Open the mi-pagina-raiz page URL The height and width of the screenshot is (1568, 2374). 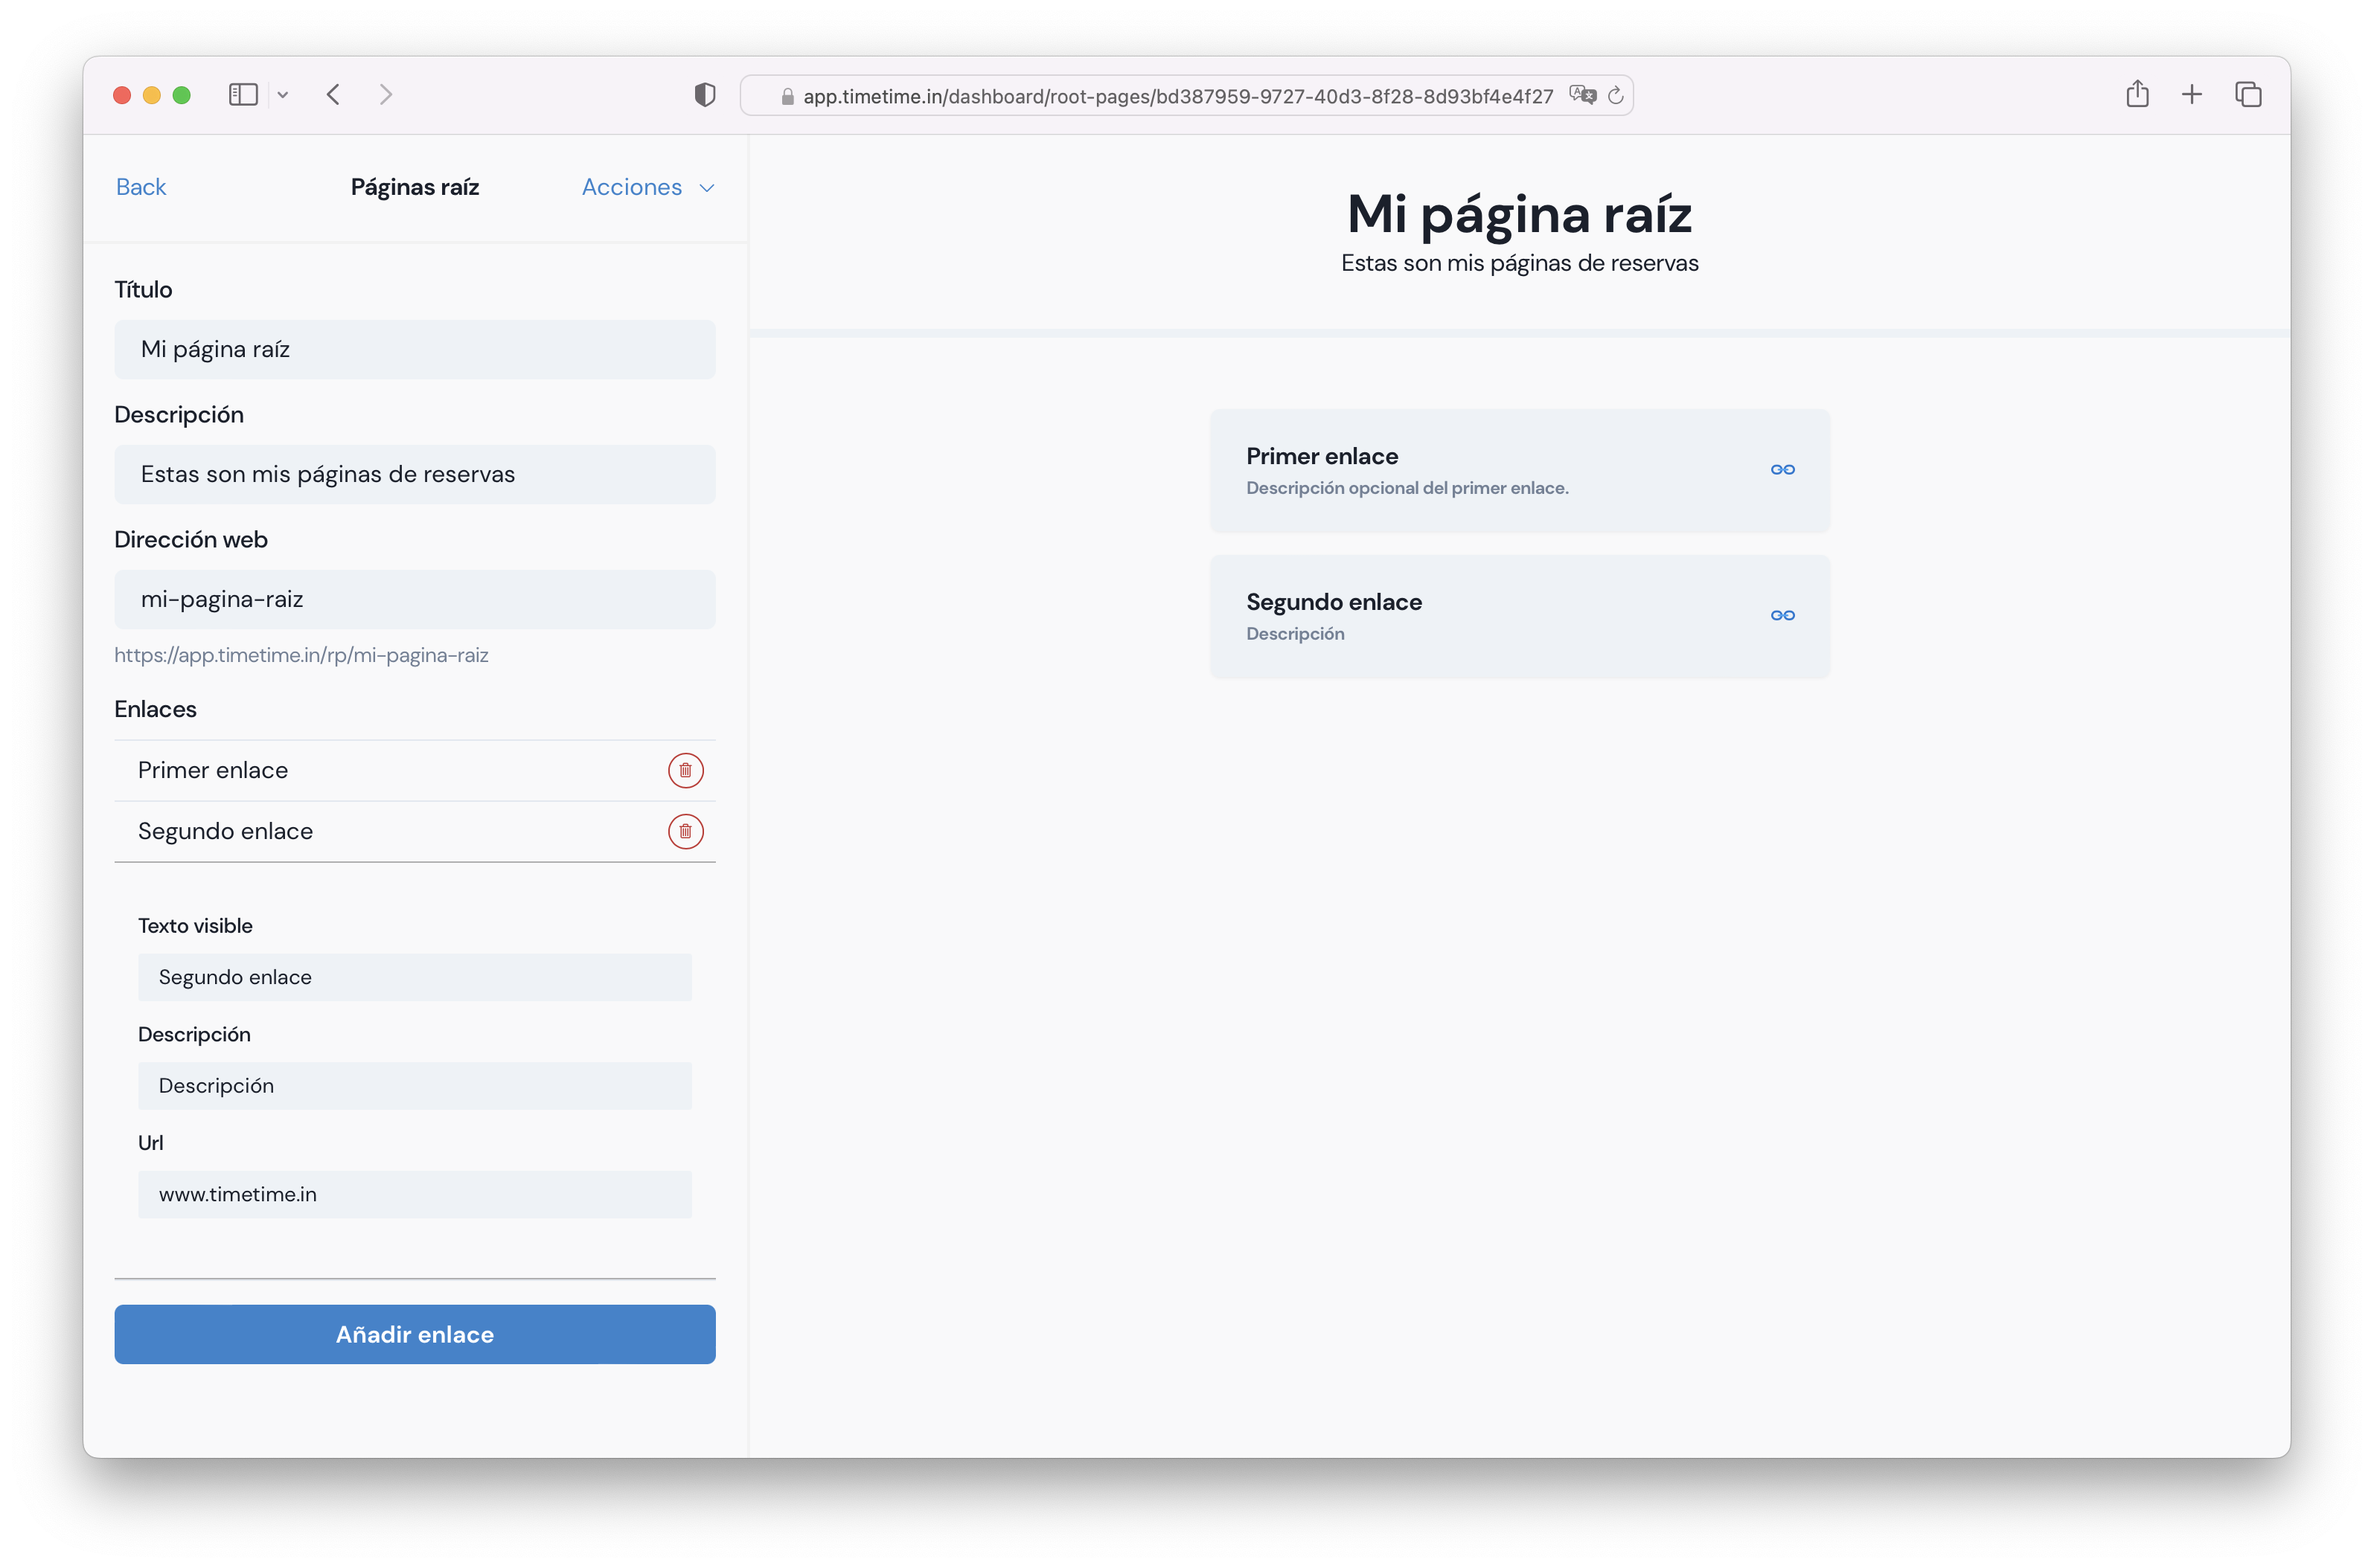click(301, 655)
